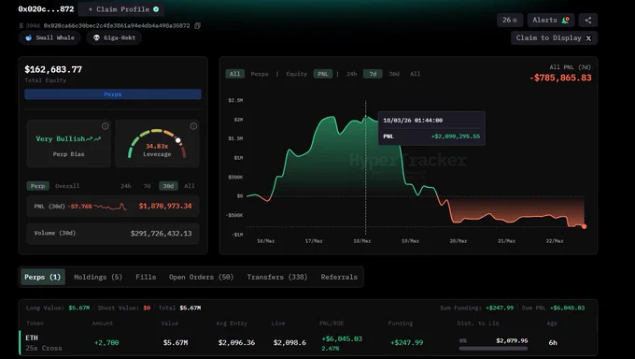Image resolution: width=635 pixels, height=359 pixels.
Task: Click the chart endpoint red dot
Action: (584, 226)
